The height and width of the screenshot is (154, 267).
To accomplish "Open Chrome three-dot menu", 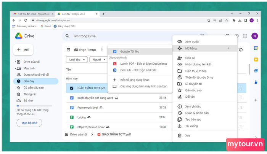I will [257, 21].
